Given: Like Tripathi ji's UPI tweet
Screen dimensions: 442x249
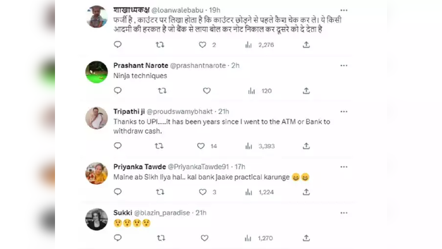Looking at the screenshot, I should [x=200, y=146].
